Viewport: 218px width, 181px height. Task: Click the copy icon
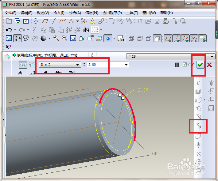click(x=43, y=30)
